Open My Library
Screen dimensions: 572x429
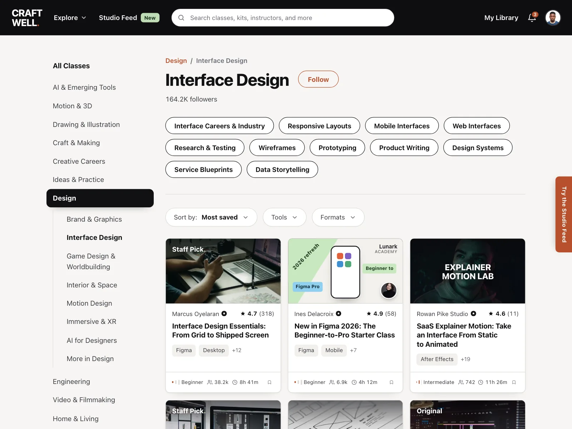(501, 18)
